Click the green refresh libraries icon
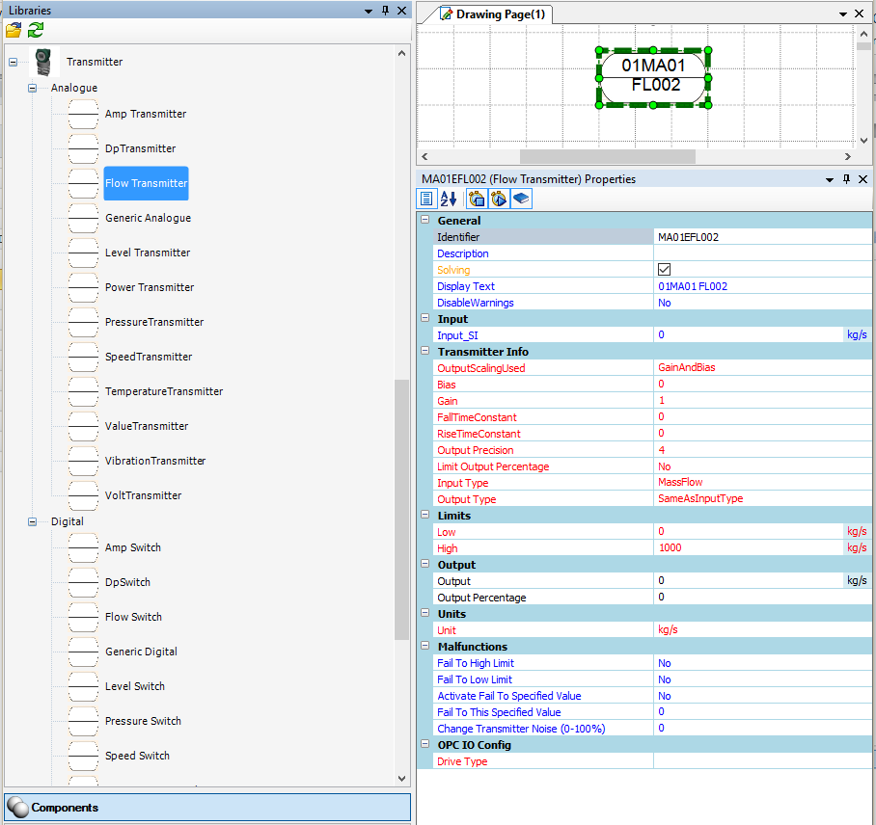Viewport: 876px width, 825px height. point(36,30)
